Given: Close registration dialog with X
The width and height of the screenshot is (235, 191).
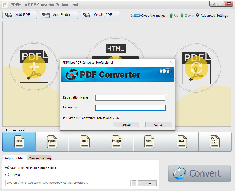Looking at the screenshot, I should (x=171, y=62).
